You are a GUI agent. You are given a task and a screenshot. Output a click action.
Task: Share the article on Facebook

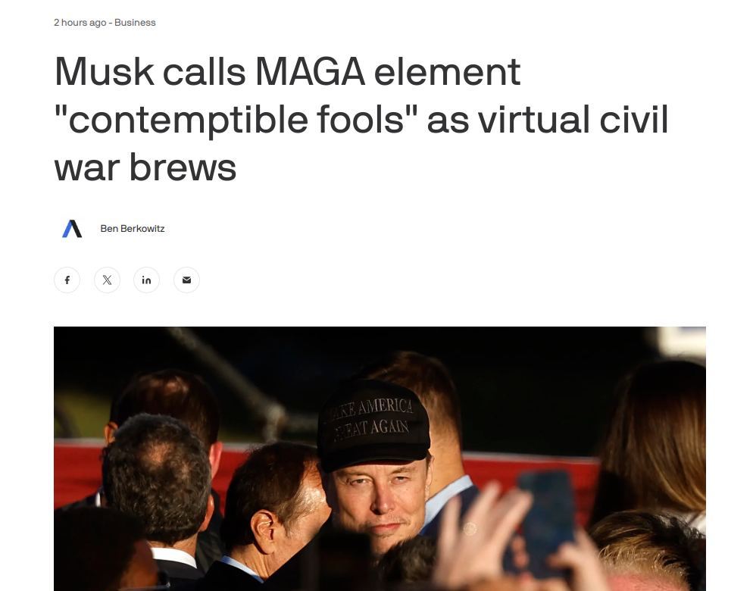[67, 280]
